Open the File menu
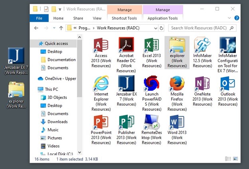The height and width of the screenshot is (169, 249). (x=39, y=18)
